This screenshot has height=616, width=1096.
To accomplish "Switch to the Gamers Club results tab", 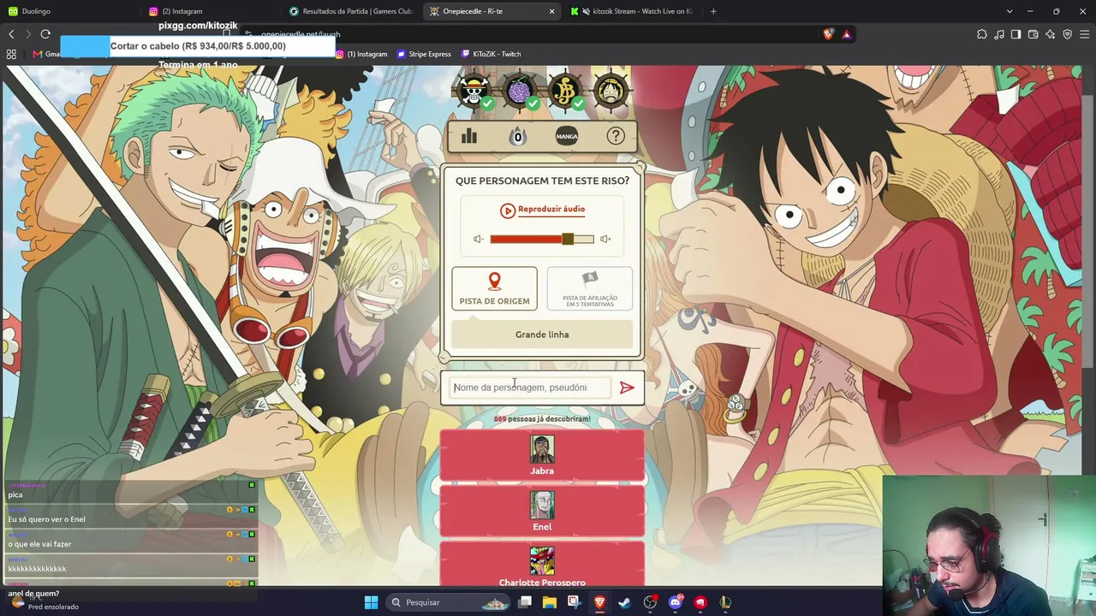I will tap(351, 11).
